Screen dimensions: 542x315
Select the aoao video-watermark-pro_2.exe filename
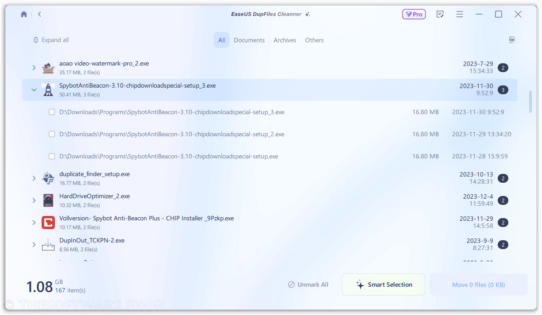point(104,63)
